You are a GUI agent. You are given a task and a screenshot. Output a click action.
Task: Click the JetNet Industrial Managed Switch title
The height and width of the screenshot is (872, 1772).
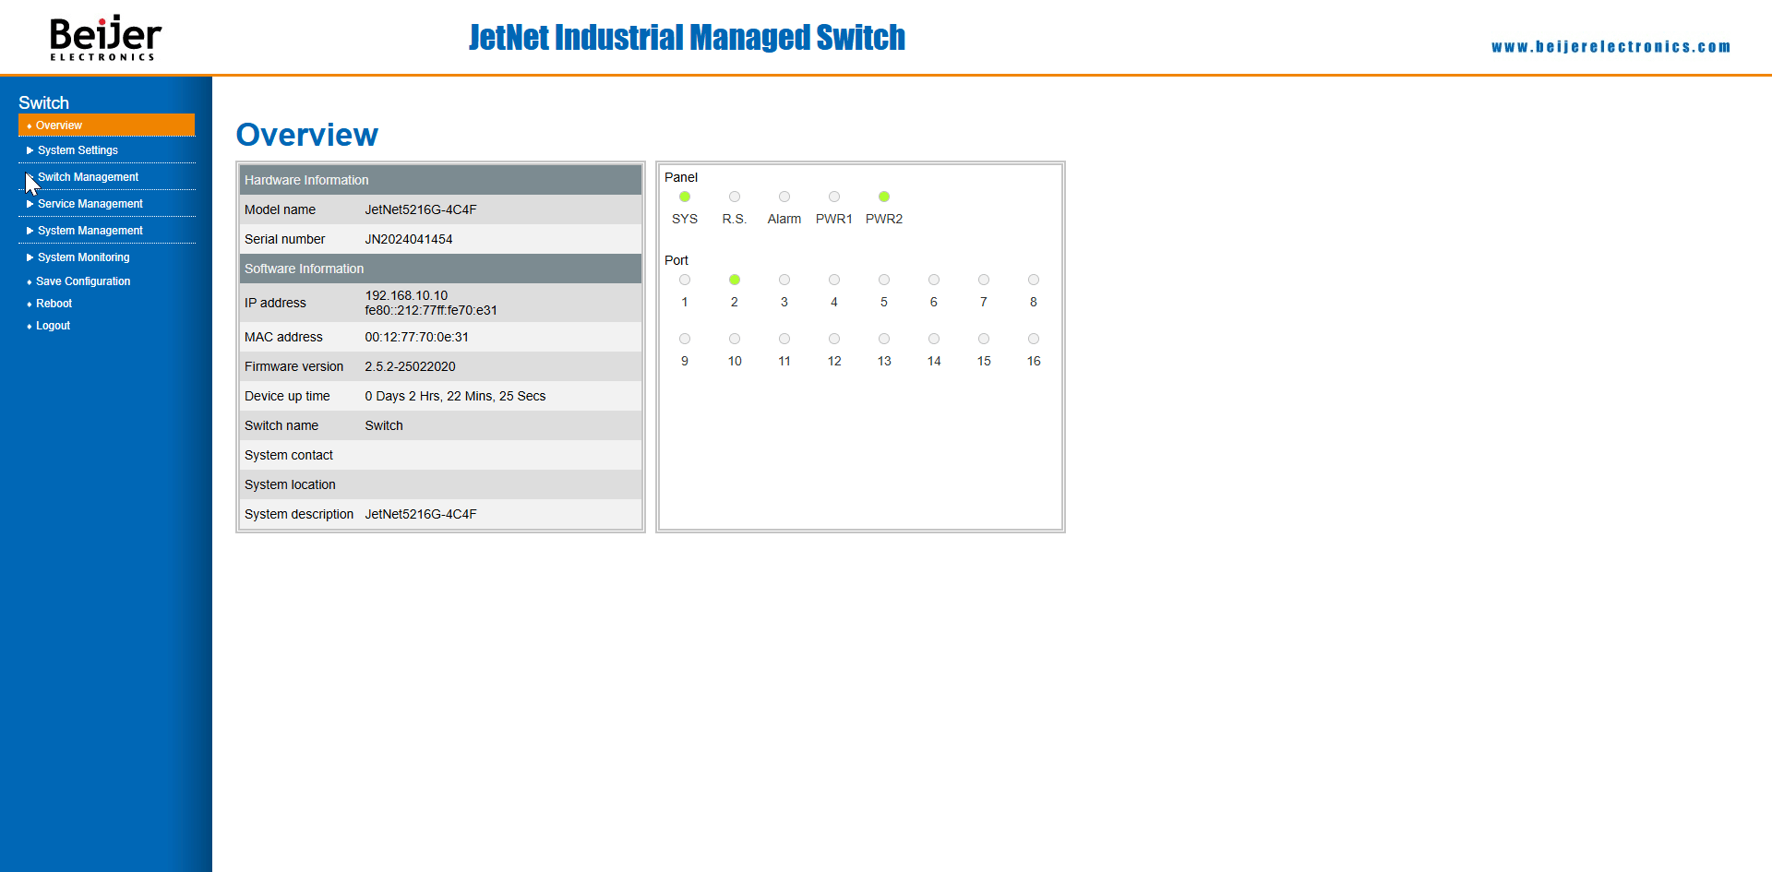[687, 37]
